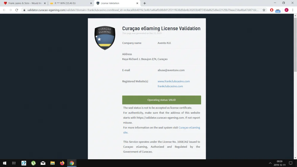
Task: Open a new browser tab
Action: click(145, 3)
